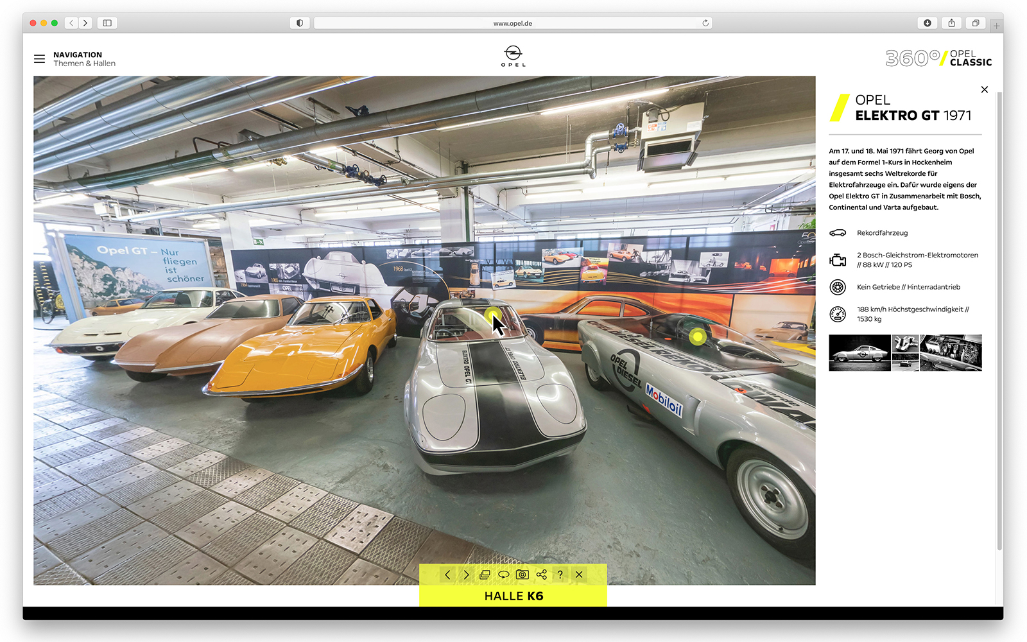Click the www.opel.de address bar
Image resolution: width=1027 pixels, height=642 pixels.
[x=513, y=23]
